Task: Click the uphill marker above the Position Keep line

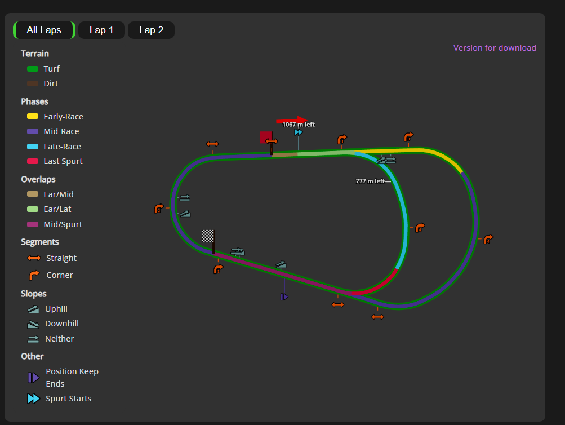Action: (x=281, y=265)
